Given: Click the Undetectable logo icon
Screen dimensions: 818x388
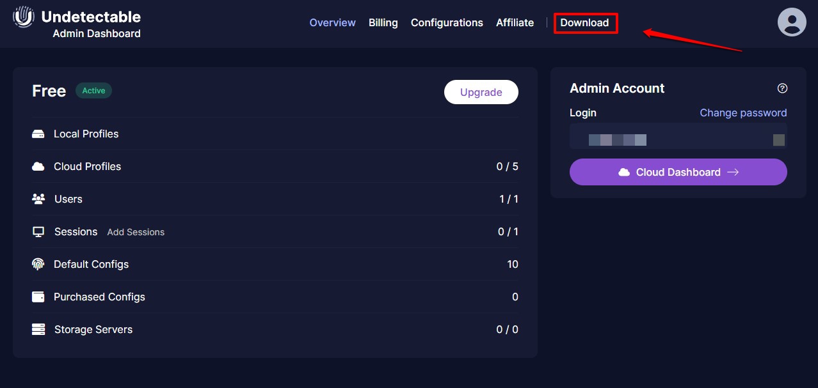Looking at the screenshot, I should (x=24, y=17).
